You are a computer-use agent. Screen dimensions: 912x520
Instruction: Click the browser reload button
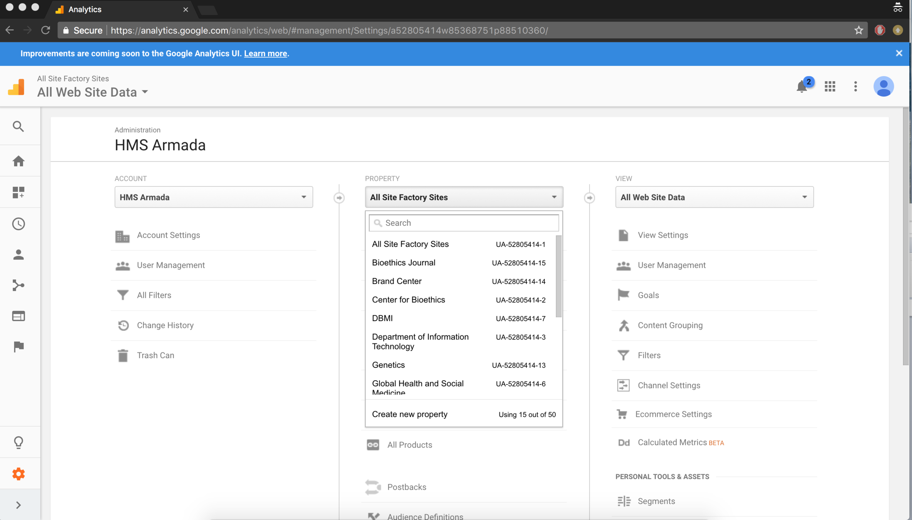point(46,30)
